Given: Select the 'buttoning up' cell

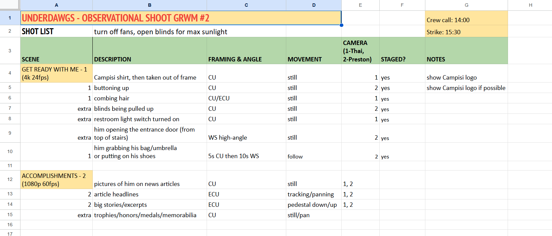Looking at the screenshot, I should [150, 88].
